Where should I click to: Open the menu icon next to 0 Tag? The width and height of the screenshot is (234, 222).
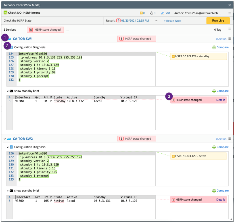(x=229, y=29)
